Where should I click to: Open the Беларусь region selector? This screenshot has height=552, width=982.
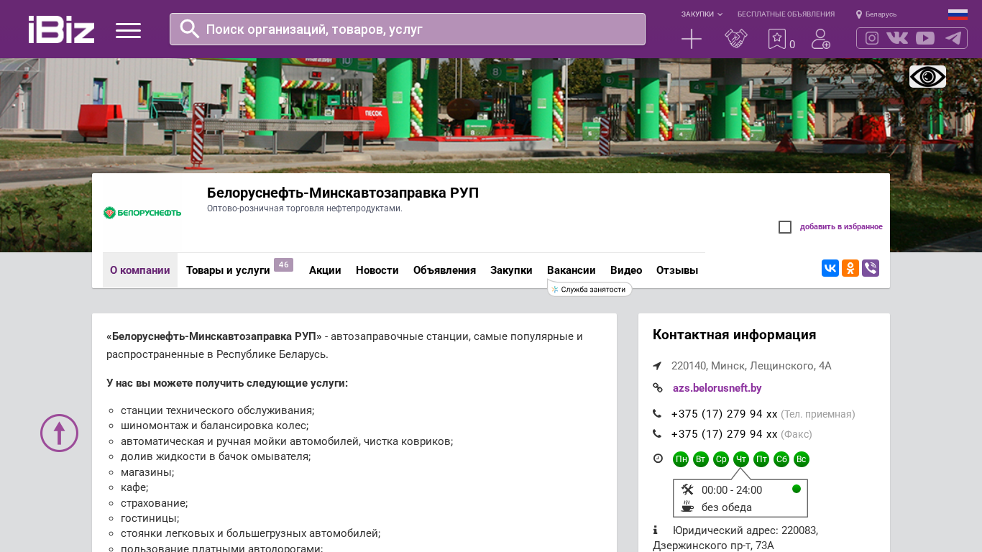(881, 14)
